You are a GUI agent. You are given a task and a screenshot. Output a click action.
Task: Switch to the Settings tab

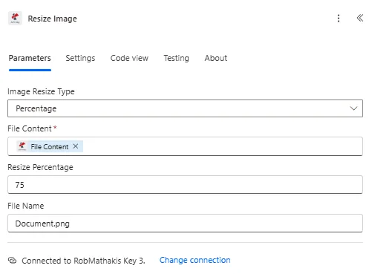[x=80, y=58]
